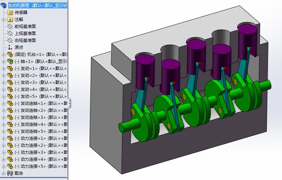Select the 原点 origin label
The height and width of the screenshot is (180, 282).
(x=19, y=48)
